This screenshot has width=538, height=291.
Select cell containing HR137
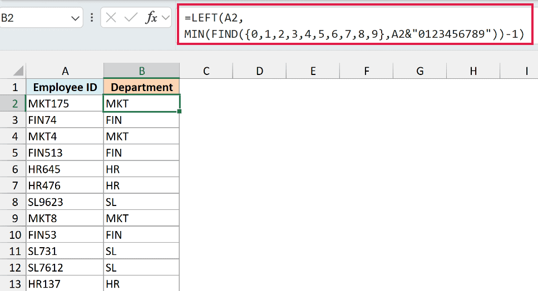pyautogui.click(x=65, y=284)
